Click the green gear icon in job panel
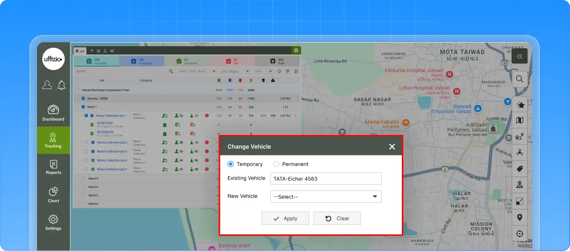The image size is (570, 251). [x=296, y=50]
